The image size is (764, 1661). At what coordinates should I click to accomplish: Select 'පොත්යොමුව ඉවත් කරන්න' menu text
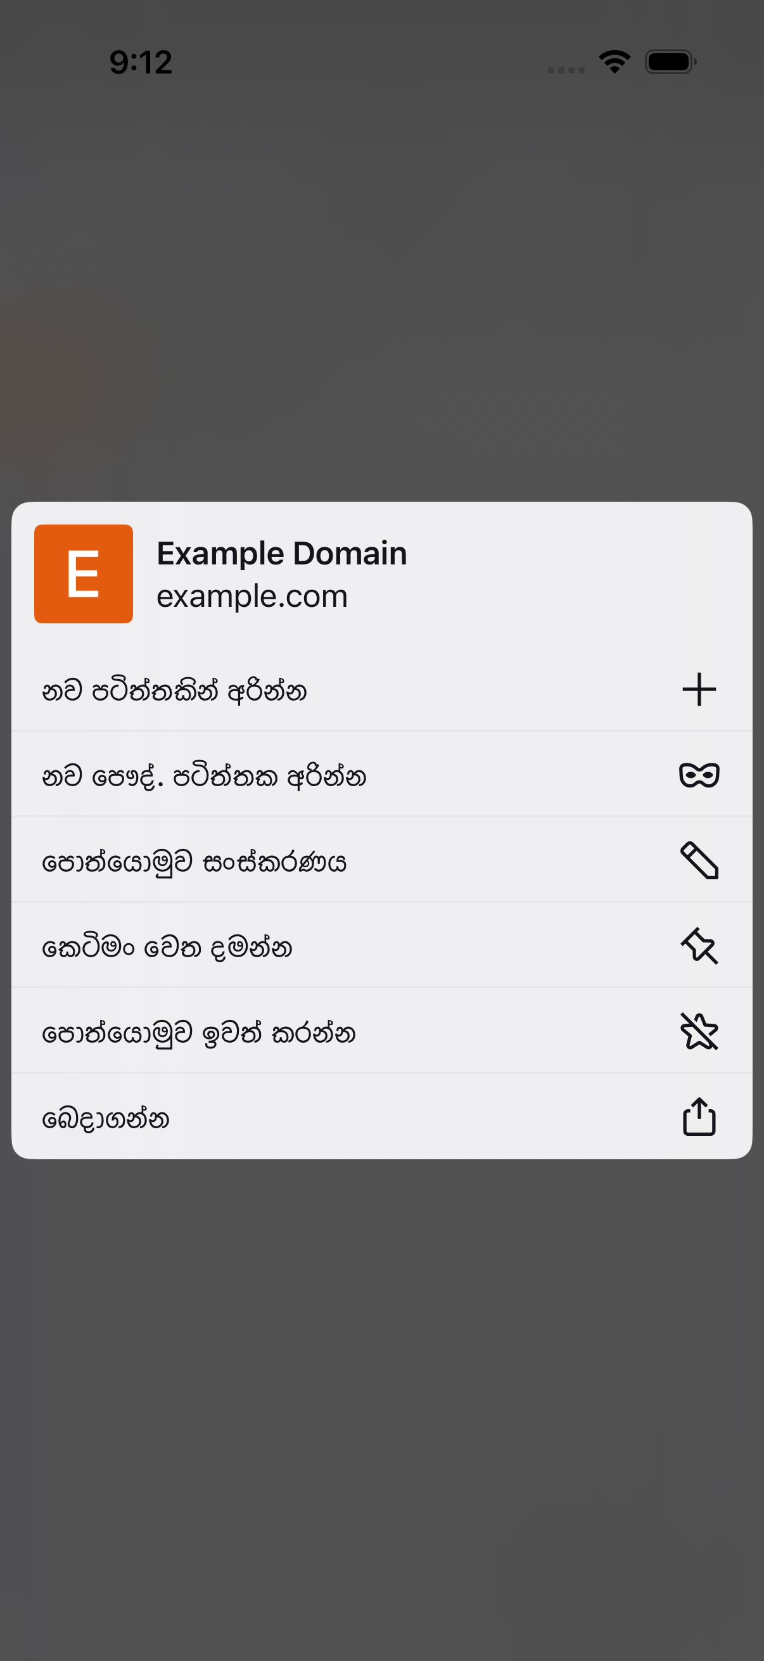click(198, 1033)
